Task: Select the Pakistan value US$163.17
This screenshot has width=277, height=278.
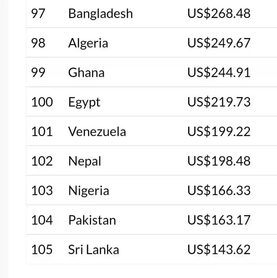Action: click(219, 220)
